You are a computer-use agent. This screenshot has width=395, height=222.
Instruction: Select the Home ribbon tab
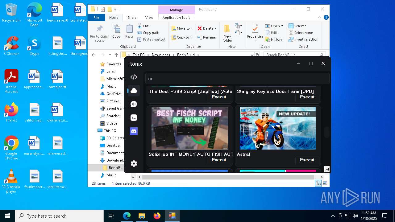[x=114, y=18]
